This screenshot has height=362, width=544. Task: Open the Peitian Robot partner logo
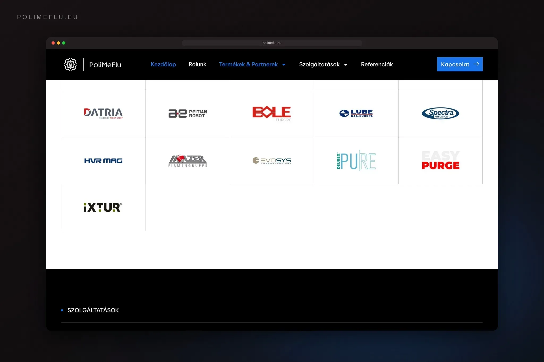click(188, 114)
